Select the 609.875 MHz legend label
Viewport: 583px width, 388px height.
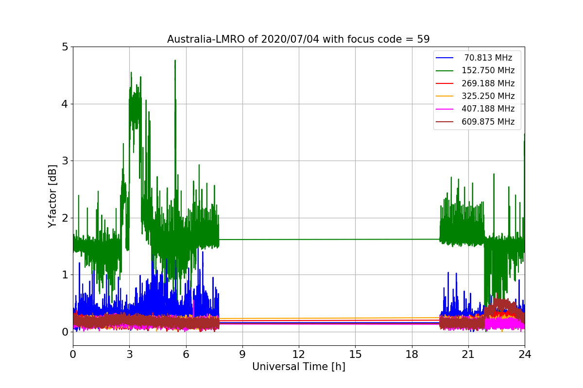pos(488,122)
